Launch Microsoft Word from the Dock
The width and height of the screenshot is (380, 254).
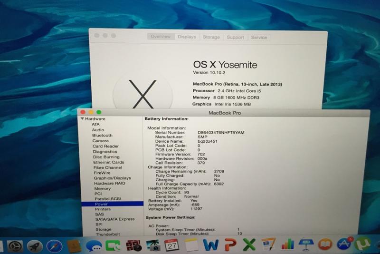[210, 245]
